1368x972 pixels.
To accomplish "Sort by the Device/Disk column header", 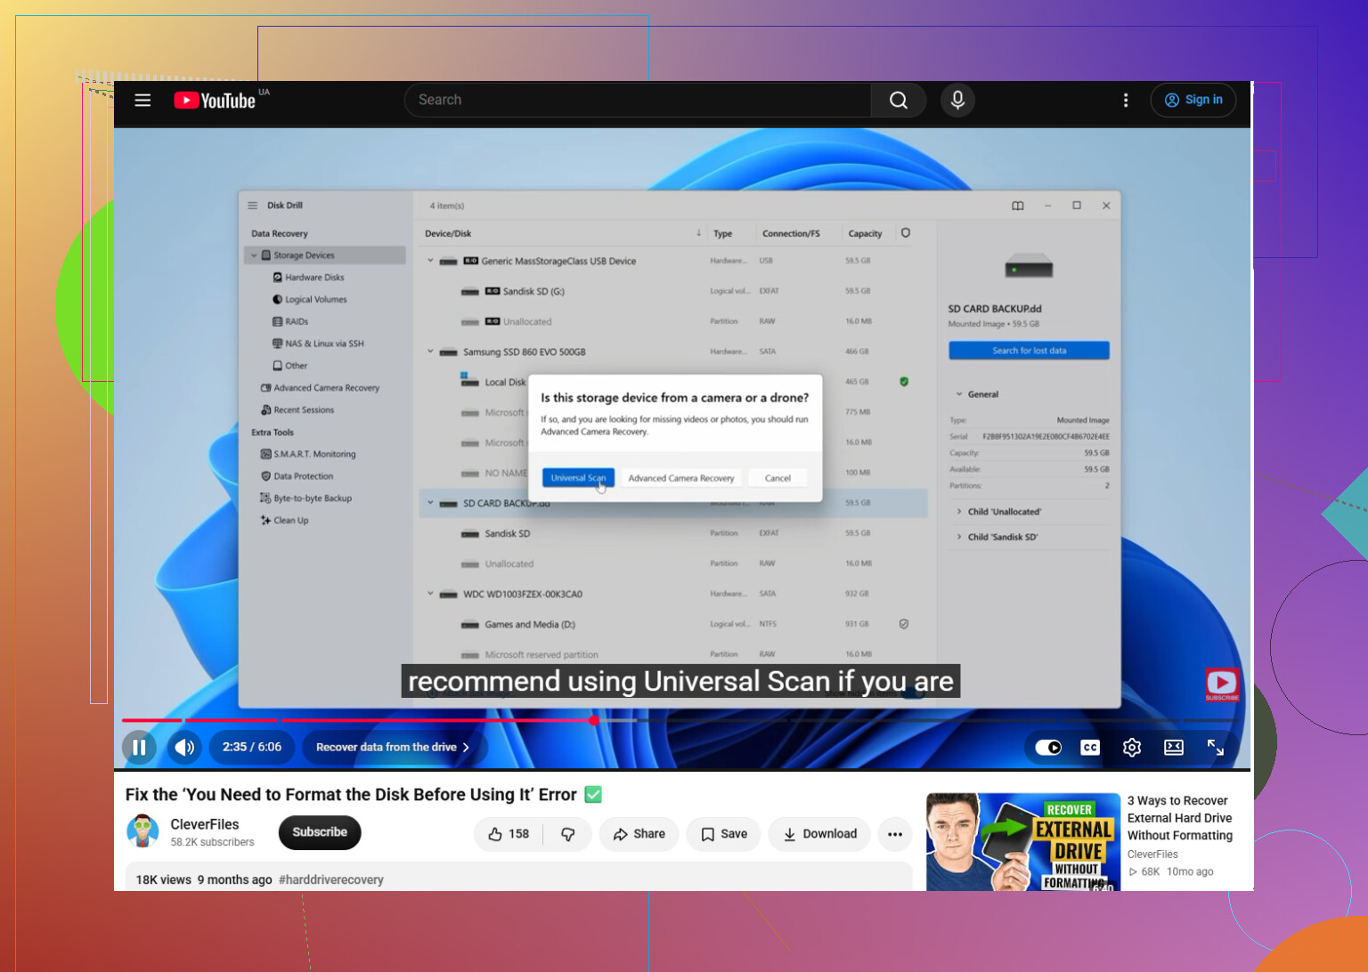I will click(x=448, y=233).
